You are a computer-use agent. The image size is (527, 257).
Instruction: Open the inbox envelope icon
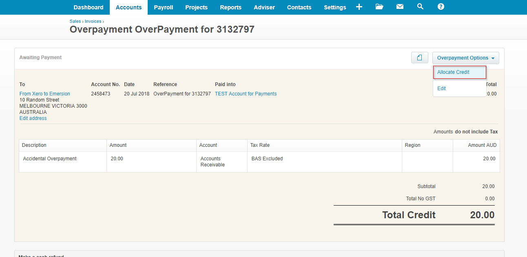coord(400,7)
